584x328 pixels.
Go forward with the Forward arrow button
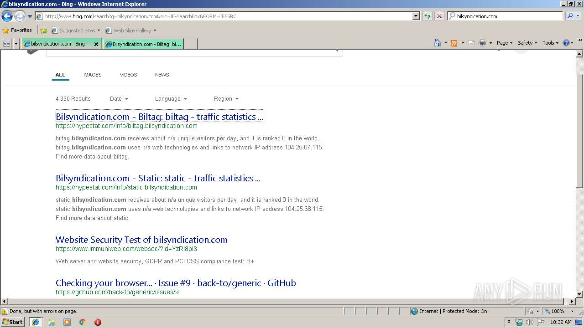click(20, 16)
